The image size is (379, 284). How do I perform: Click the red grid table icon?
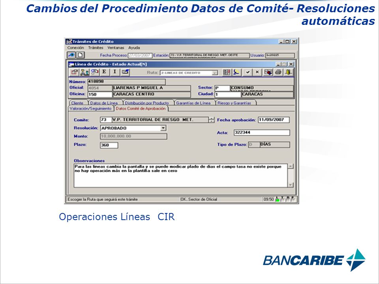tap(227, 72)
